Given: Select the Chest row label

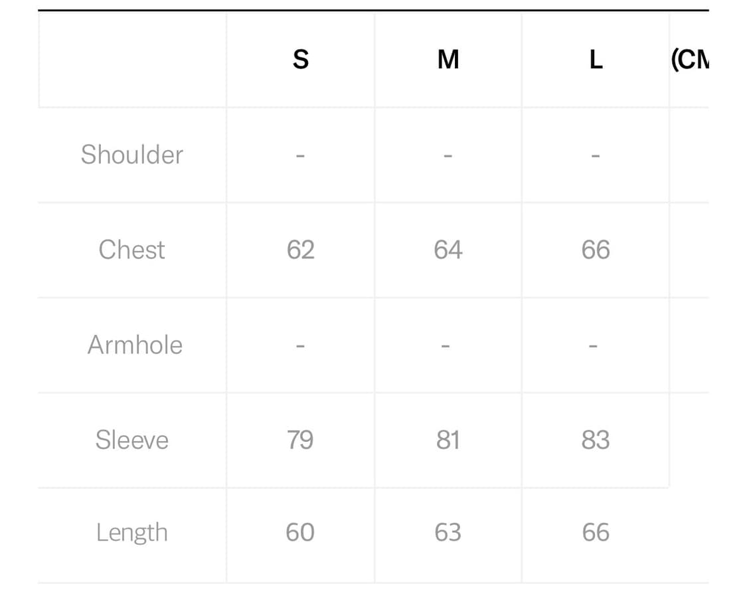Looking at the screenshot, I should (132, 250).
